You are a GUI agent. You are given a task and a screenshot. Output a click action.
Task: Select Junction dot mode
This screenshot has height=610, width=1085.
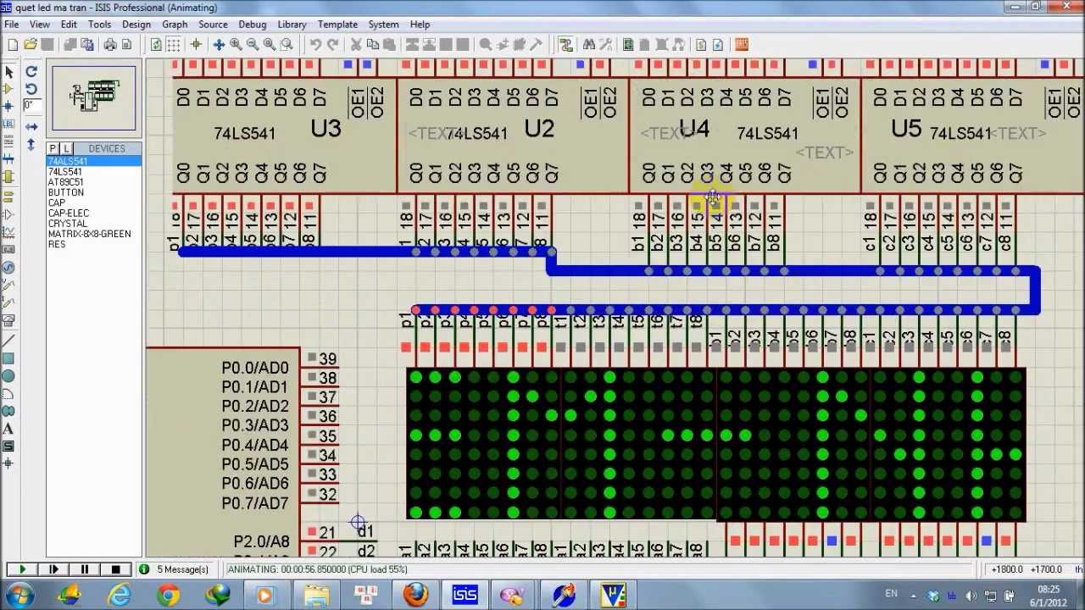[8, 107]
